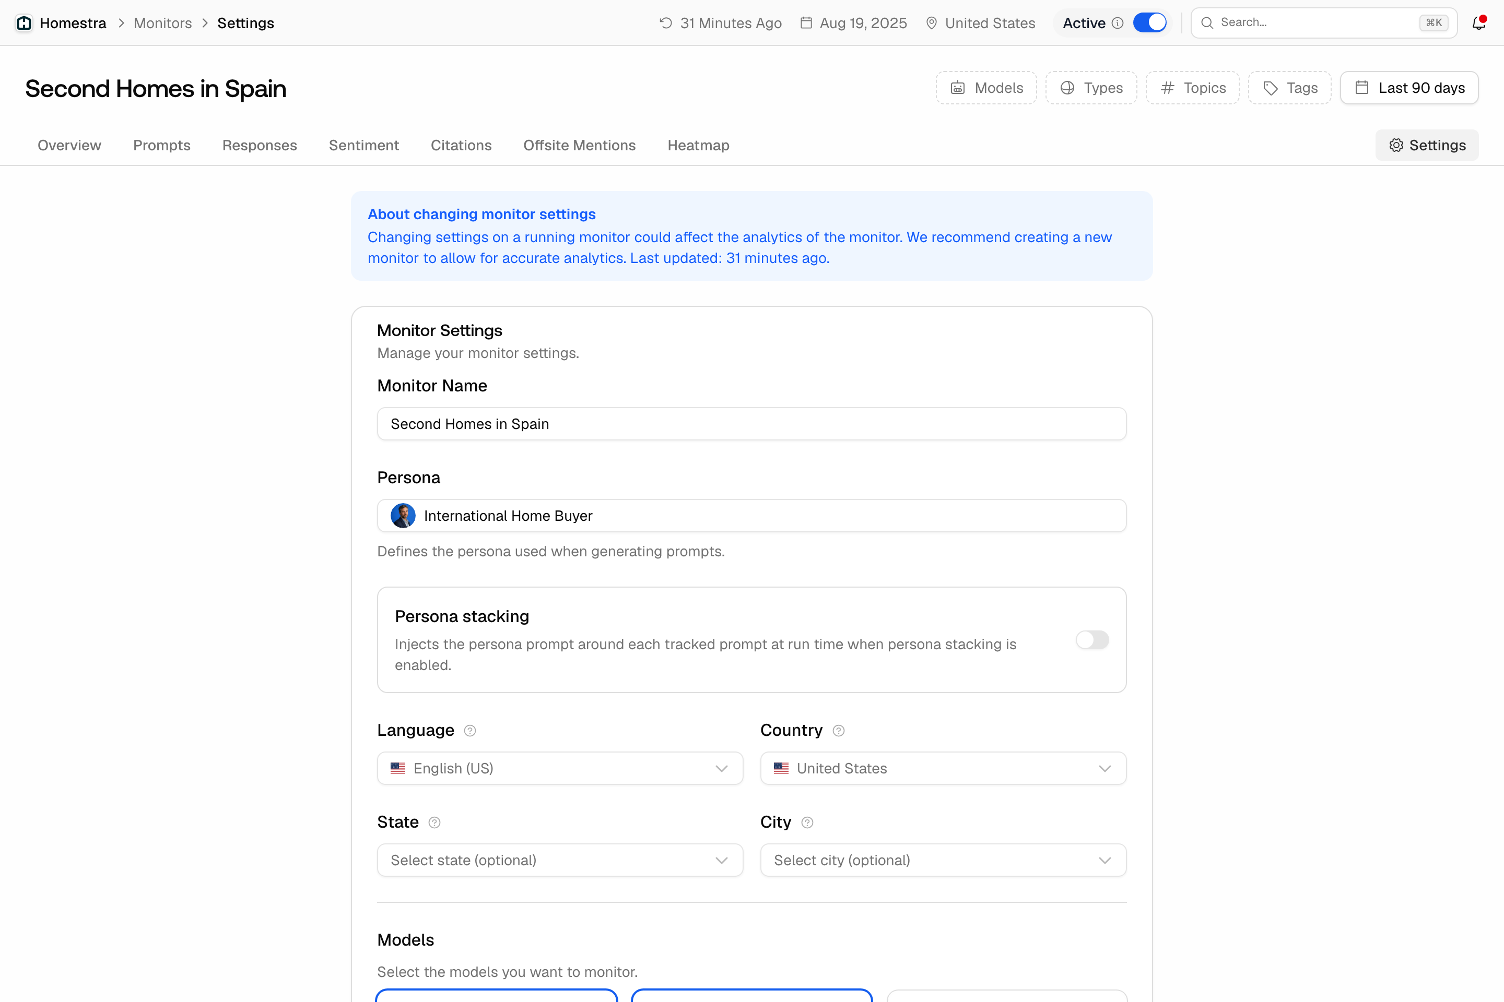The image size is (1504, 1002).
Task: Open the notifications bell
Action: [x=1478, y=23]
